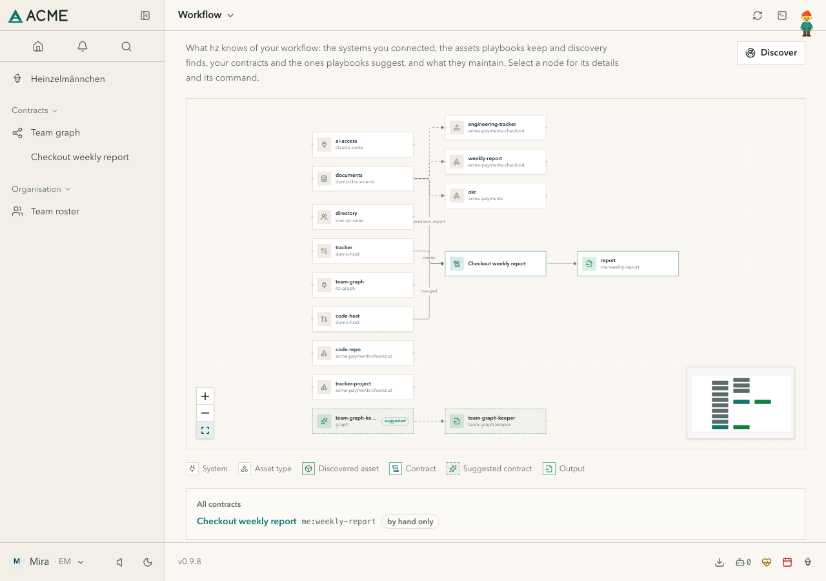Select the documents node in graph

363,179
